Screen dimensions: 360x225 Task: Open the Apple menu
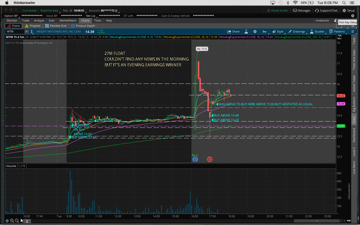[7, 3]
